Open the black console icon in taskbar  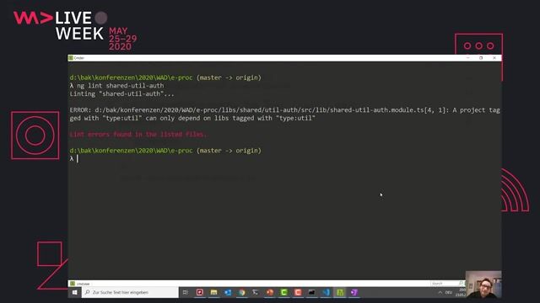(311, 292)
